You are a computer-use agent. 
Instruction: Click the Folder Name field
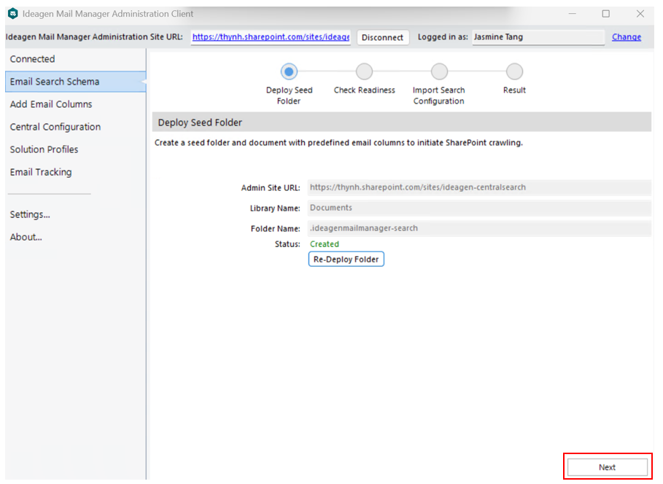[x=479, y=228]
